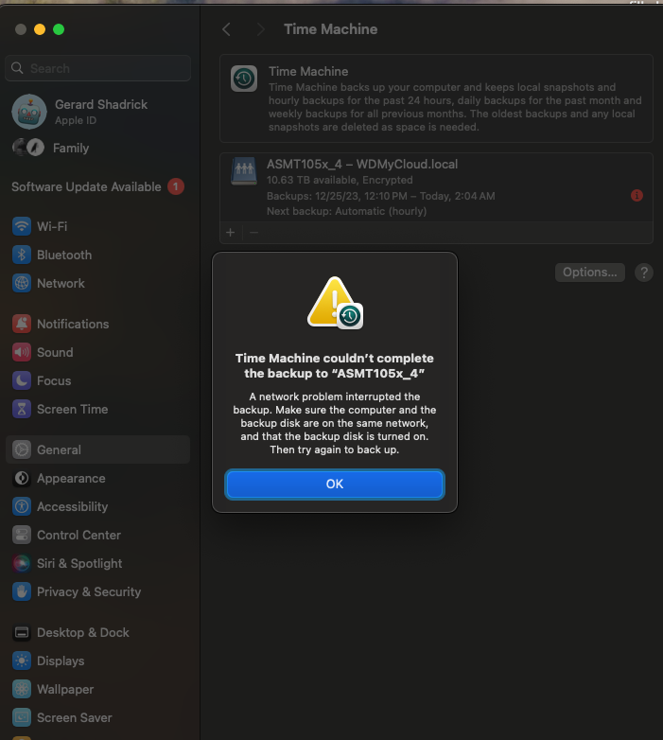This screenshot has height=740, width=663.
Task: Click the Siri & Spotlight icon
Action: tap(22, 563)
